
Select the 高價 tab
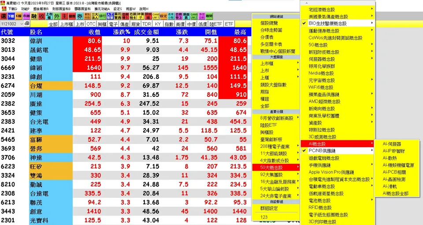tap(180, 24)
